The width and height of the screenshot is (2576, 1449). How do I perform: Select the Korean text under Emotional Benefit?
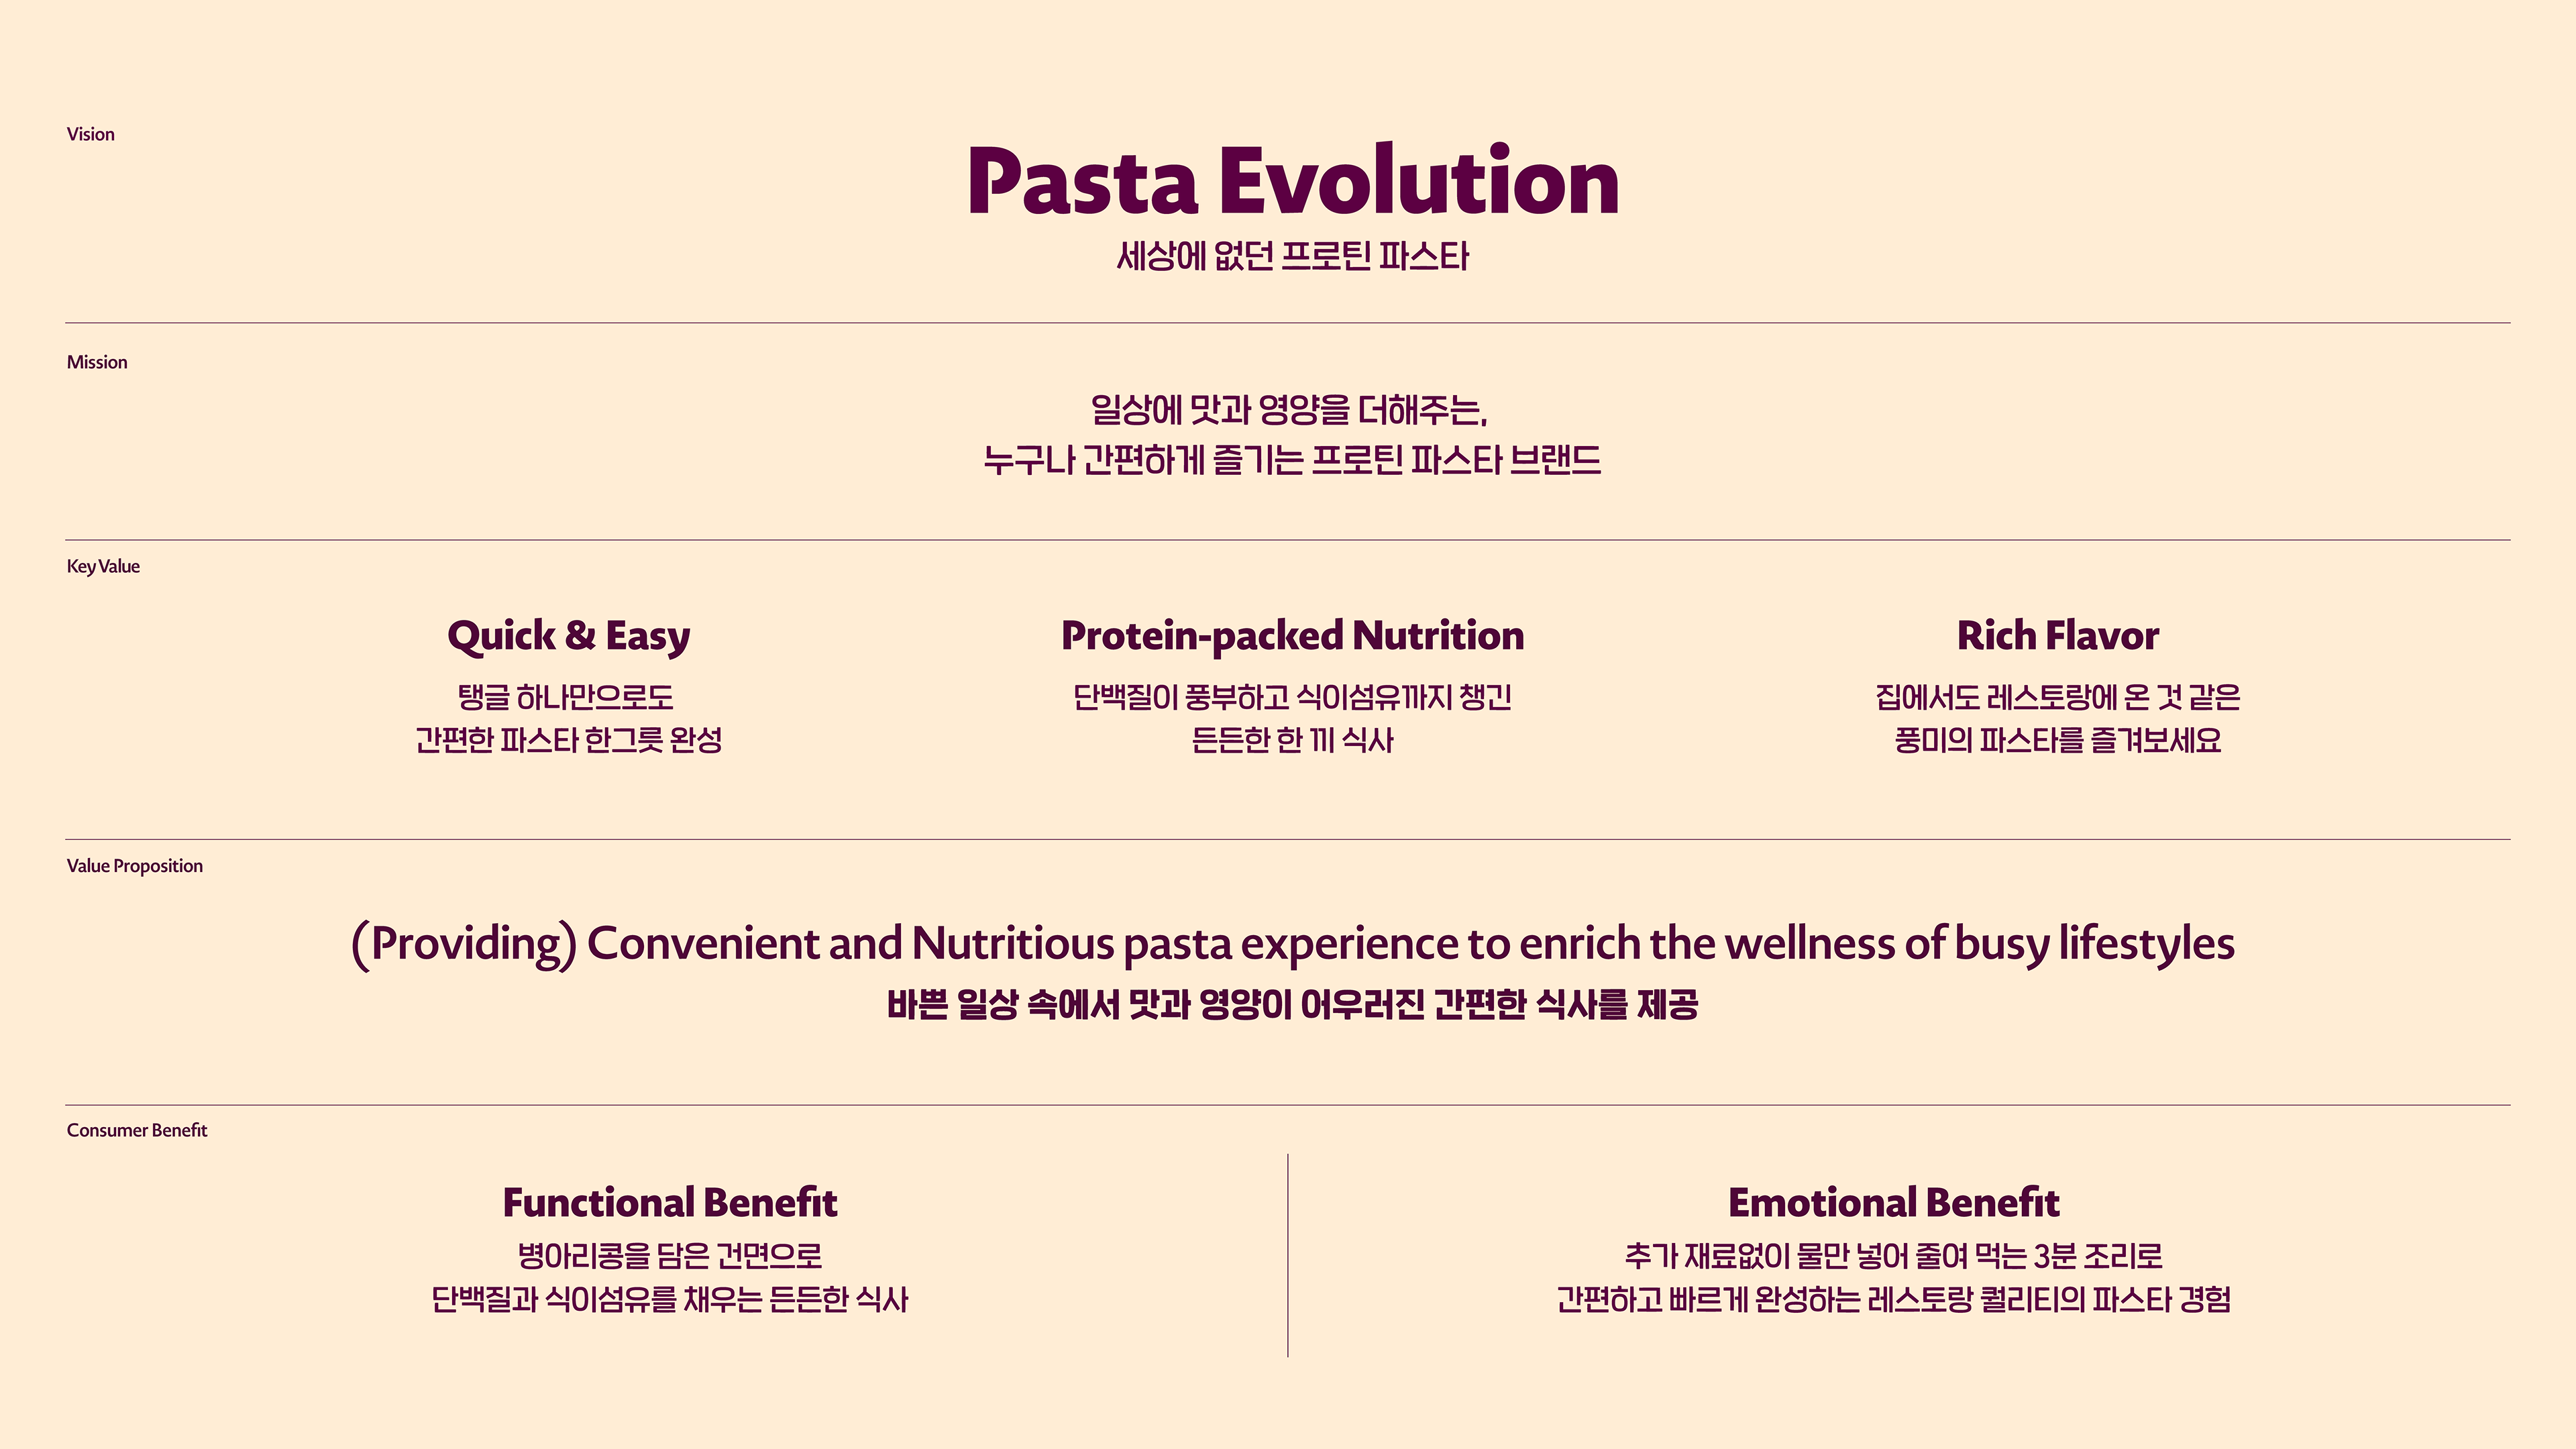click(x=1893, y=1277)
